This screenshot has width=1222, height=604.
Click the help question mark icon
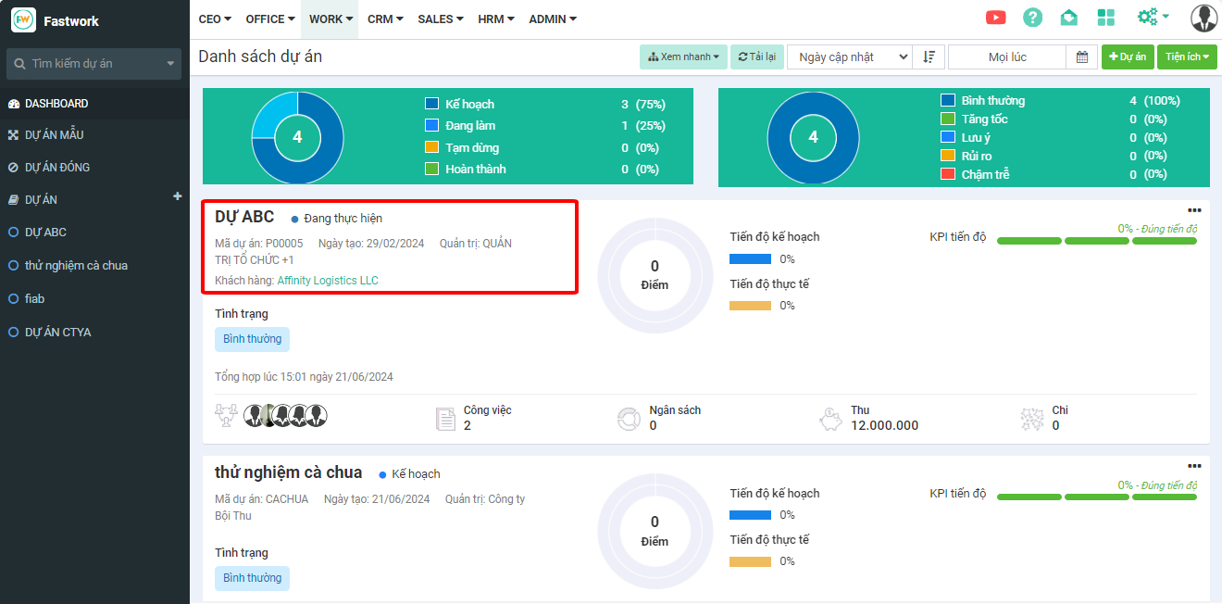[1032, 18]
